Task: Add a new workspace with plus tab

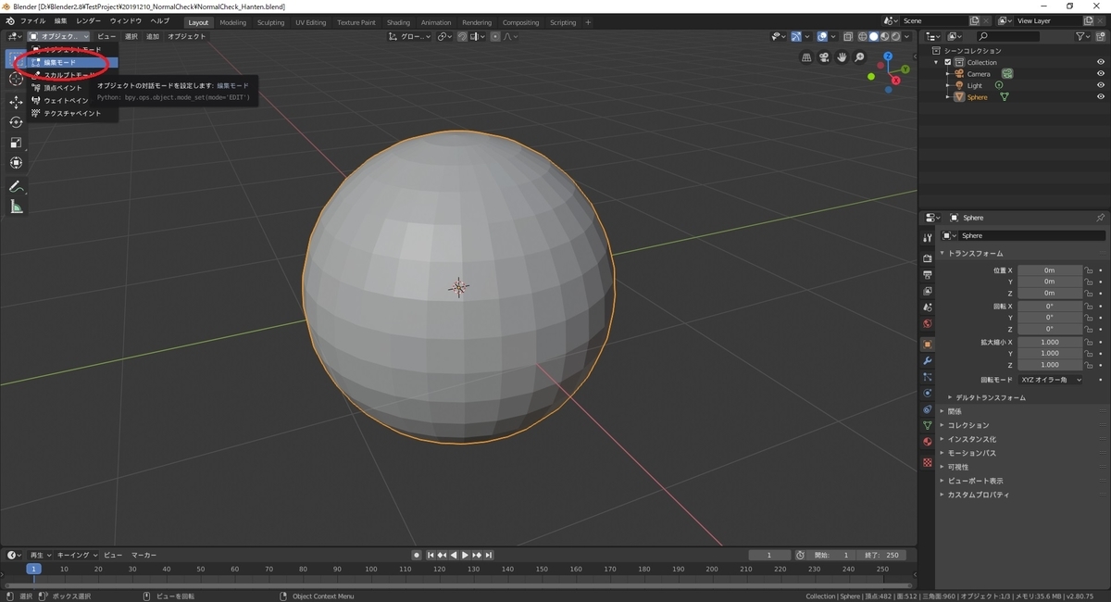Action: click(588, 22)
